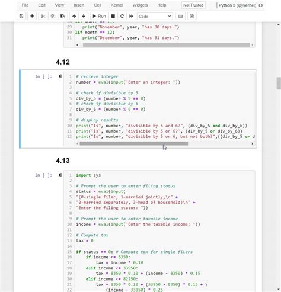281x292 pixels.
Task: Click the print line 'divisible by 5 or 6?'
Action: tap(159, 131)
